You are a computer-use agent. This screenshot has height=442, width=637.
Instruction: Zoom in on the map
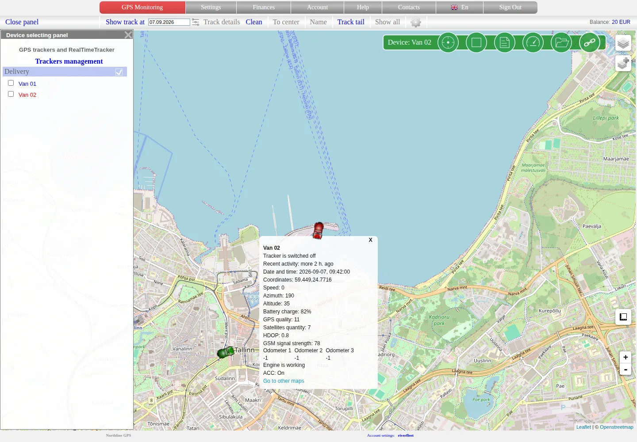click(x=625, y=357)
